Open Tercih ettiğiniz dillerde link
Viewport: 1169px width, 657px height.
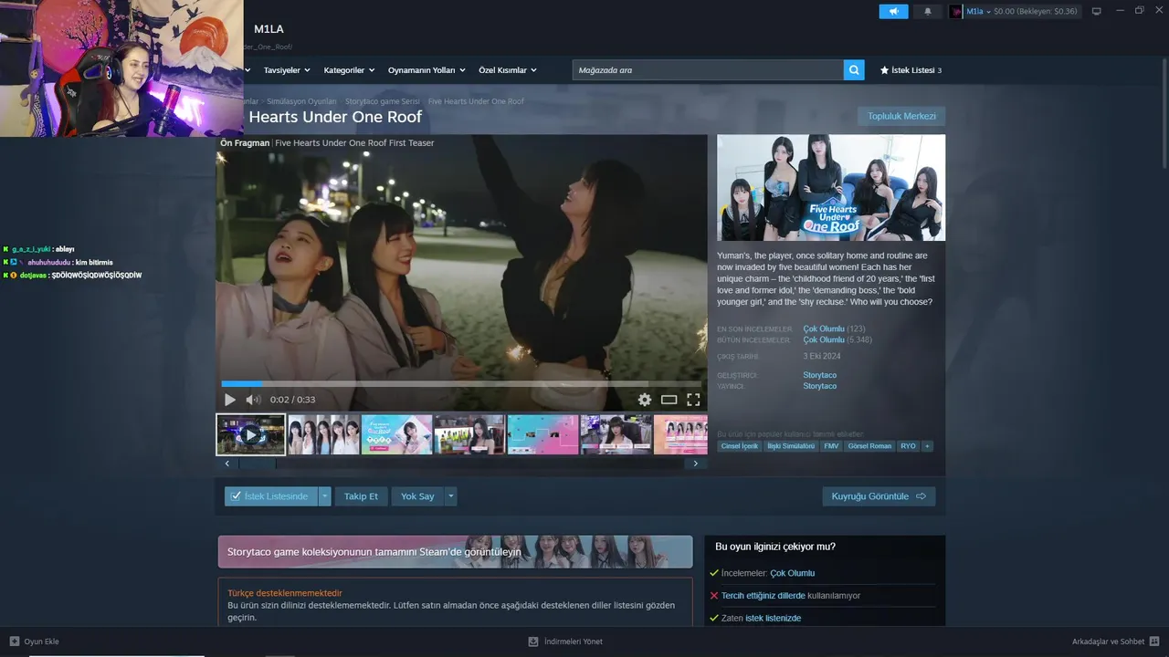pyautogui.click(x=764, y=596)
